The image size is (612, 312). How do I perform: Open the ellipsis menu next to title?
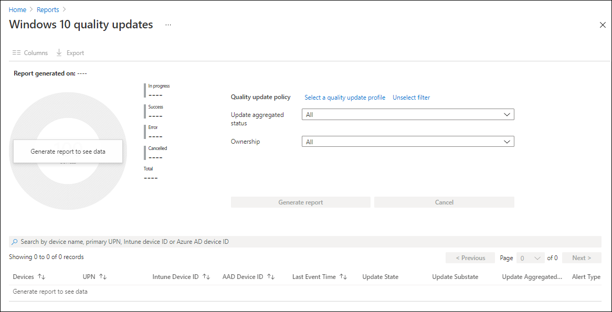(168, 25)
